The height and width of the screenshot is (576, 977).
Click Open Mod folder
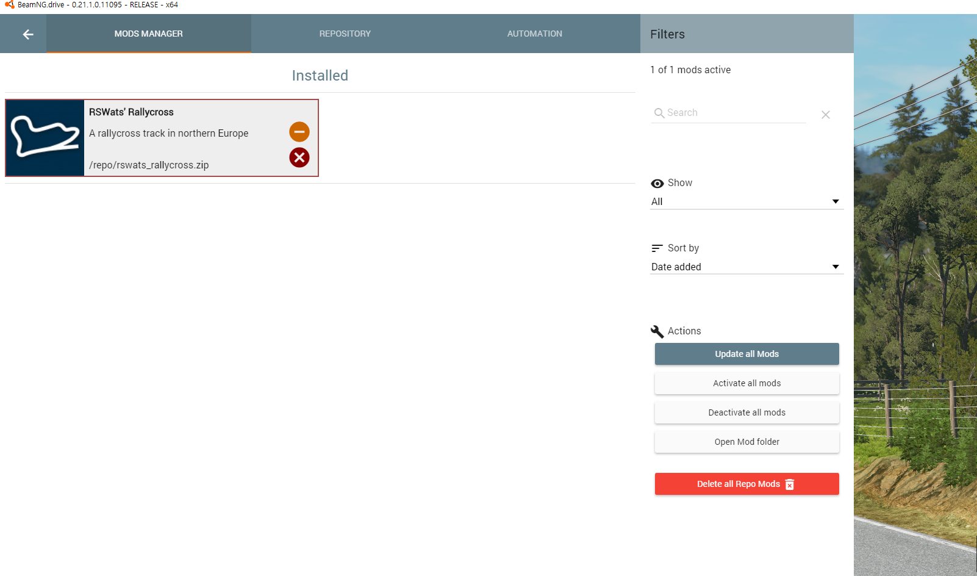tap(747, 442)
